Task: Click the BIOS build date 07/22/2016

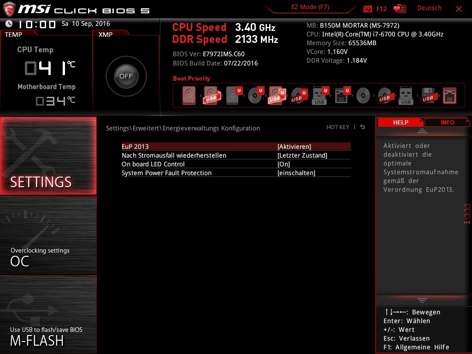Action: point(241,63)
